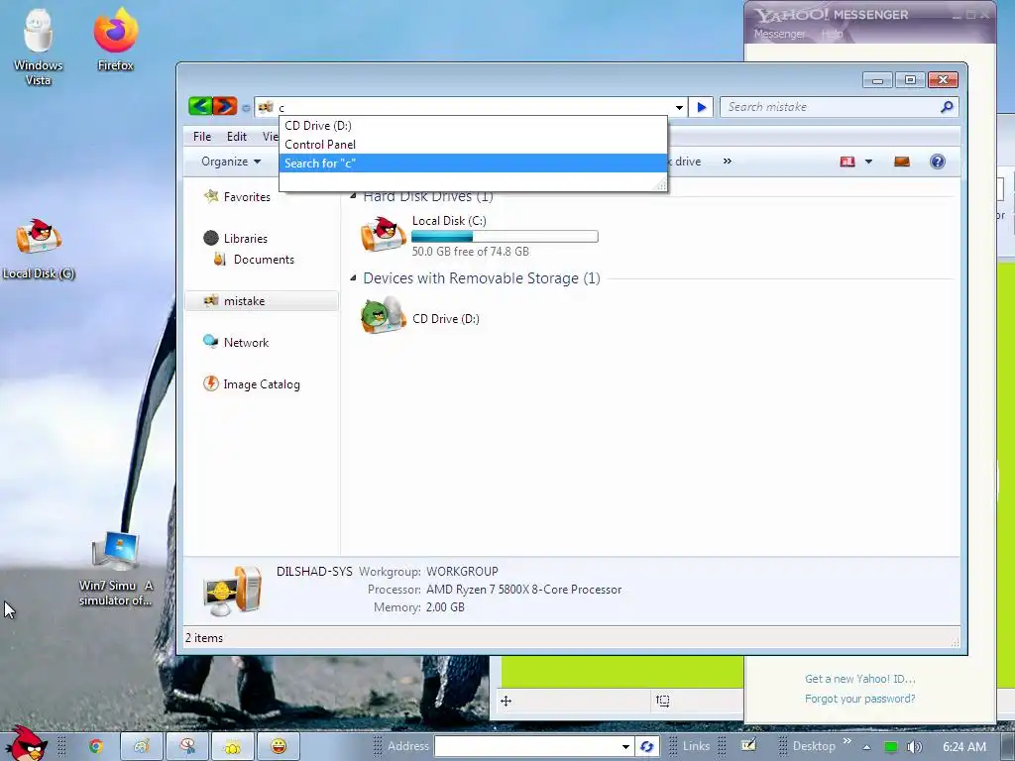Click the orange Forward navigation arrow
The width and height of the screenshot is (1015, 761).
tap(225, 106)
